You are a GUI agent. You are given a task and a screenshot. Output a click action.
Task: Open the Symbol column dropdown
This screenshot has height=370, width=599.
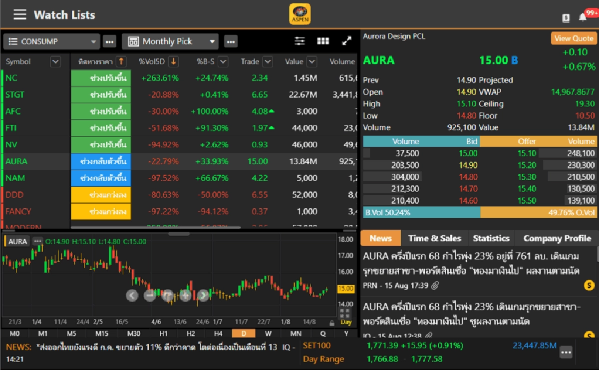(x=55, y=61)
